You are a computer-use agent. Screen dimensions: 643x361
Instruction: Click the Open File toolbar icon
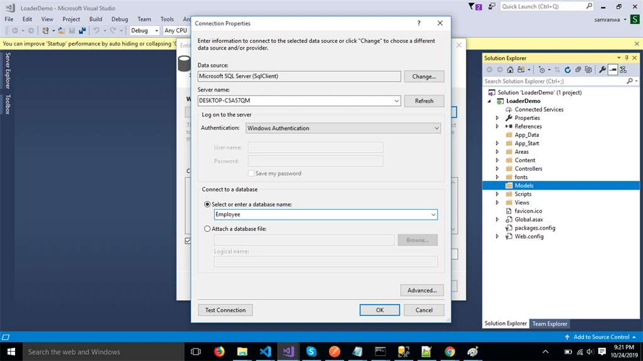(62, 30)
